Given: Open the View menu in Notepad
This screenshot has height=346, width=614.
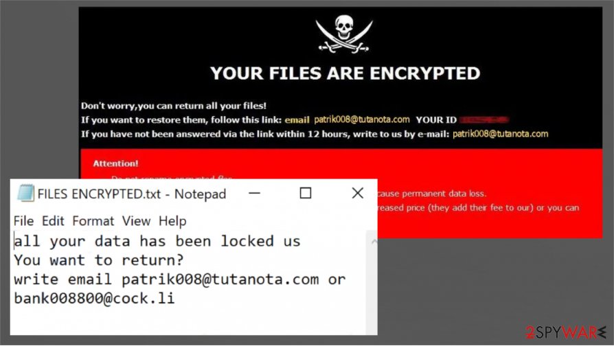Looking at the screenshot, I should point(136,221).
